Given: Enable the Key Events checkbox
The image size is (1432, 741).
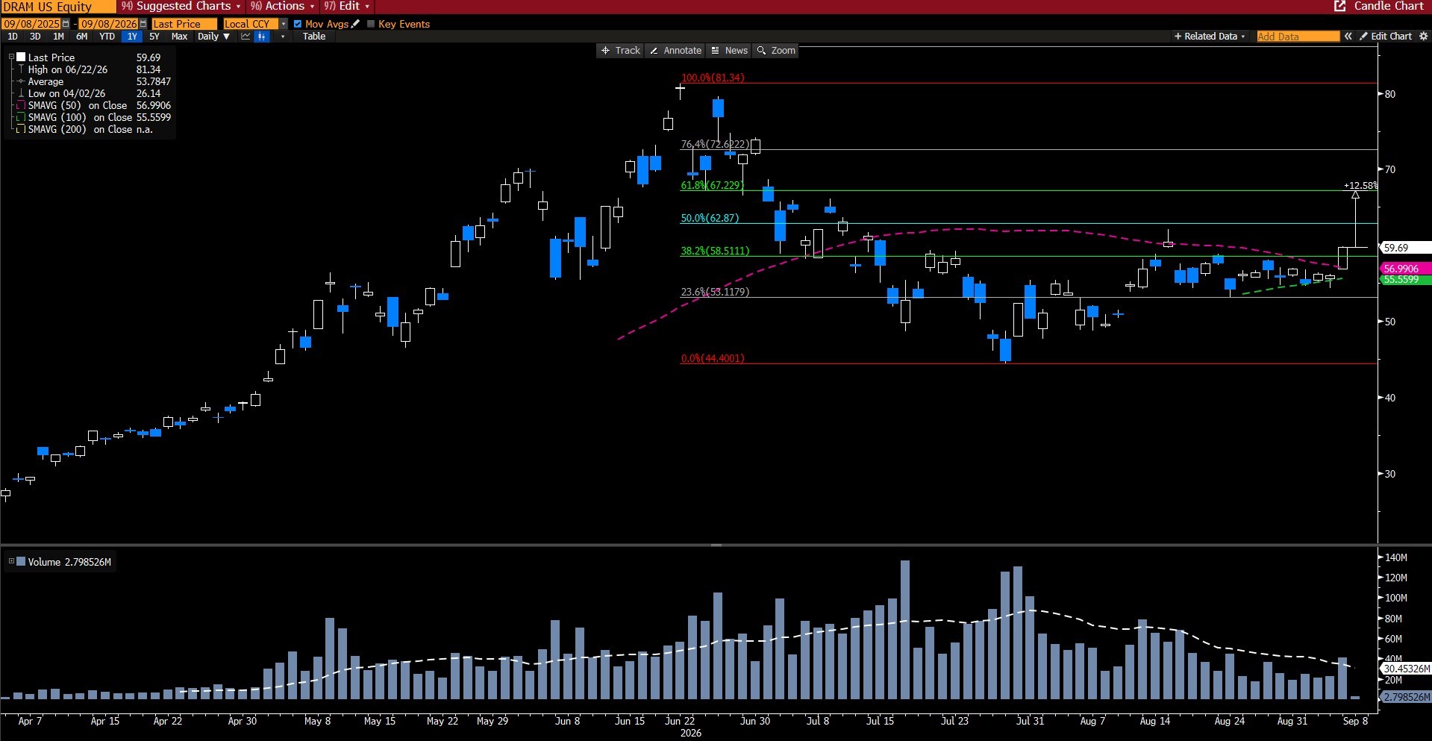Looking at the screenshot, I should 371,24.
